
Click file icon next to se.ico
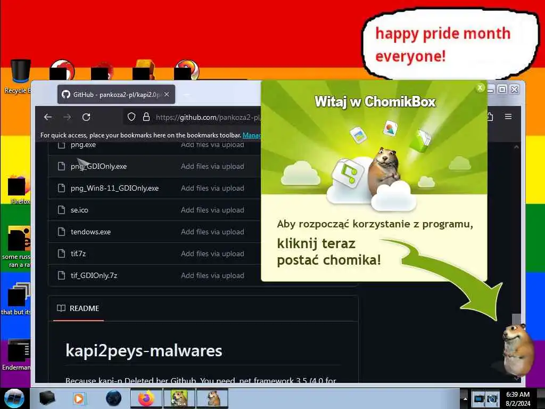tap(62, 210)
